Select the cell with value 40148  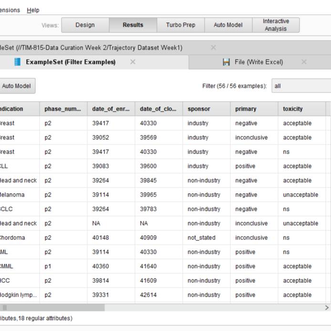pyautogui.click(x=111, y=238)
